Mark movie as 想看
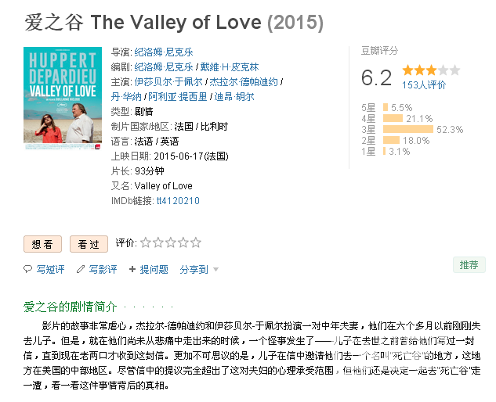This screenshot has width=496, height=402. [x=42, y=244]
